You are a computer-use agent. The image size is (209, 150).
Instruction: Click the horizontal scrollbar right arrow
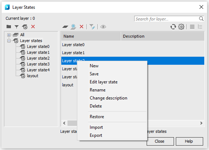pos(201,123)
